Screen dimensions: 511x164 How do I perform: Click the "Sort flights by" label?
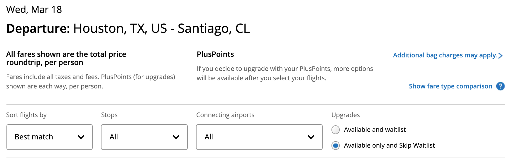point(26,115)
